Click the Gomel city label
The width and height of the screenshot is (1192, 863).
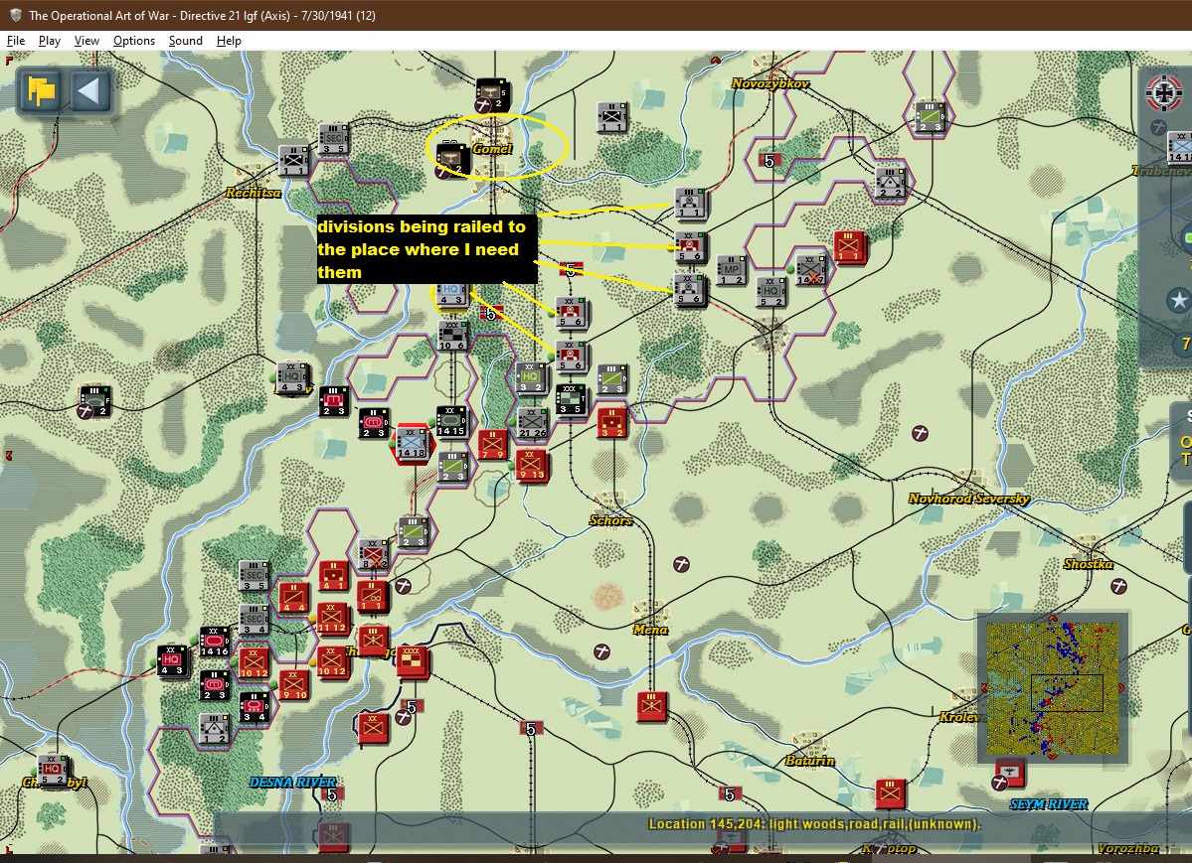[492, 149]
